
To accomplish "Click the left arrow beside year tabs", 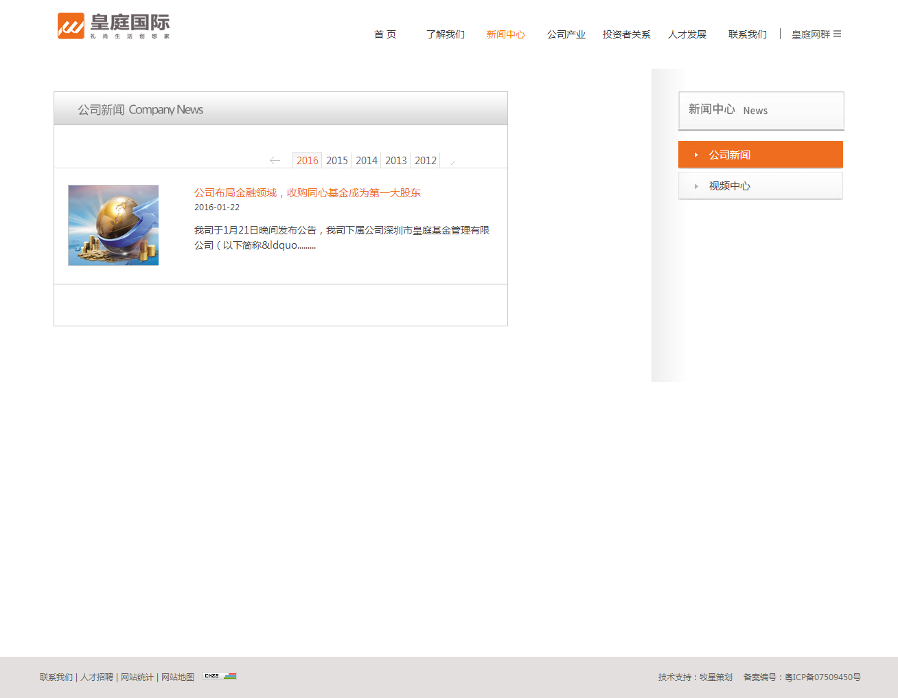I will point(275,161).
